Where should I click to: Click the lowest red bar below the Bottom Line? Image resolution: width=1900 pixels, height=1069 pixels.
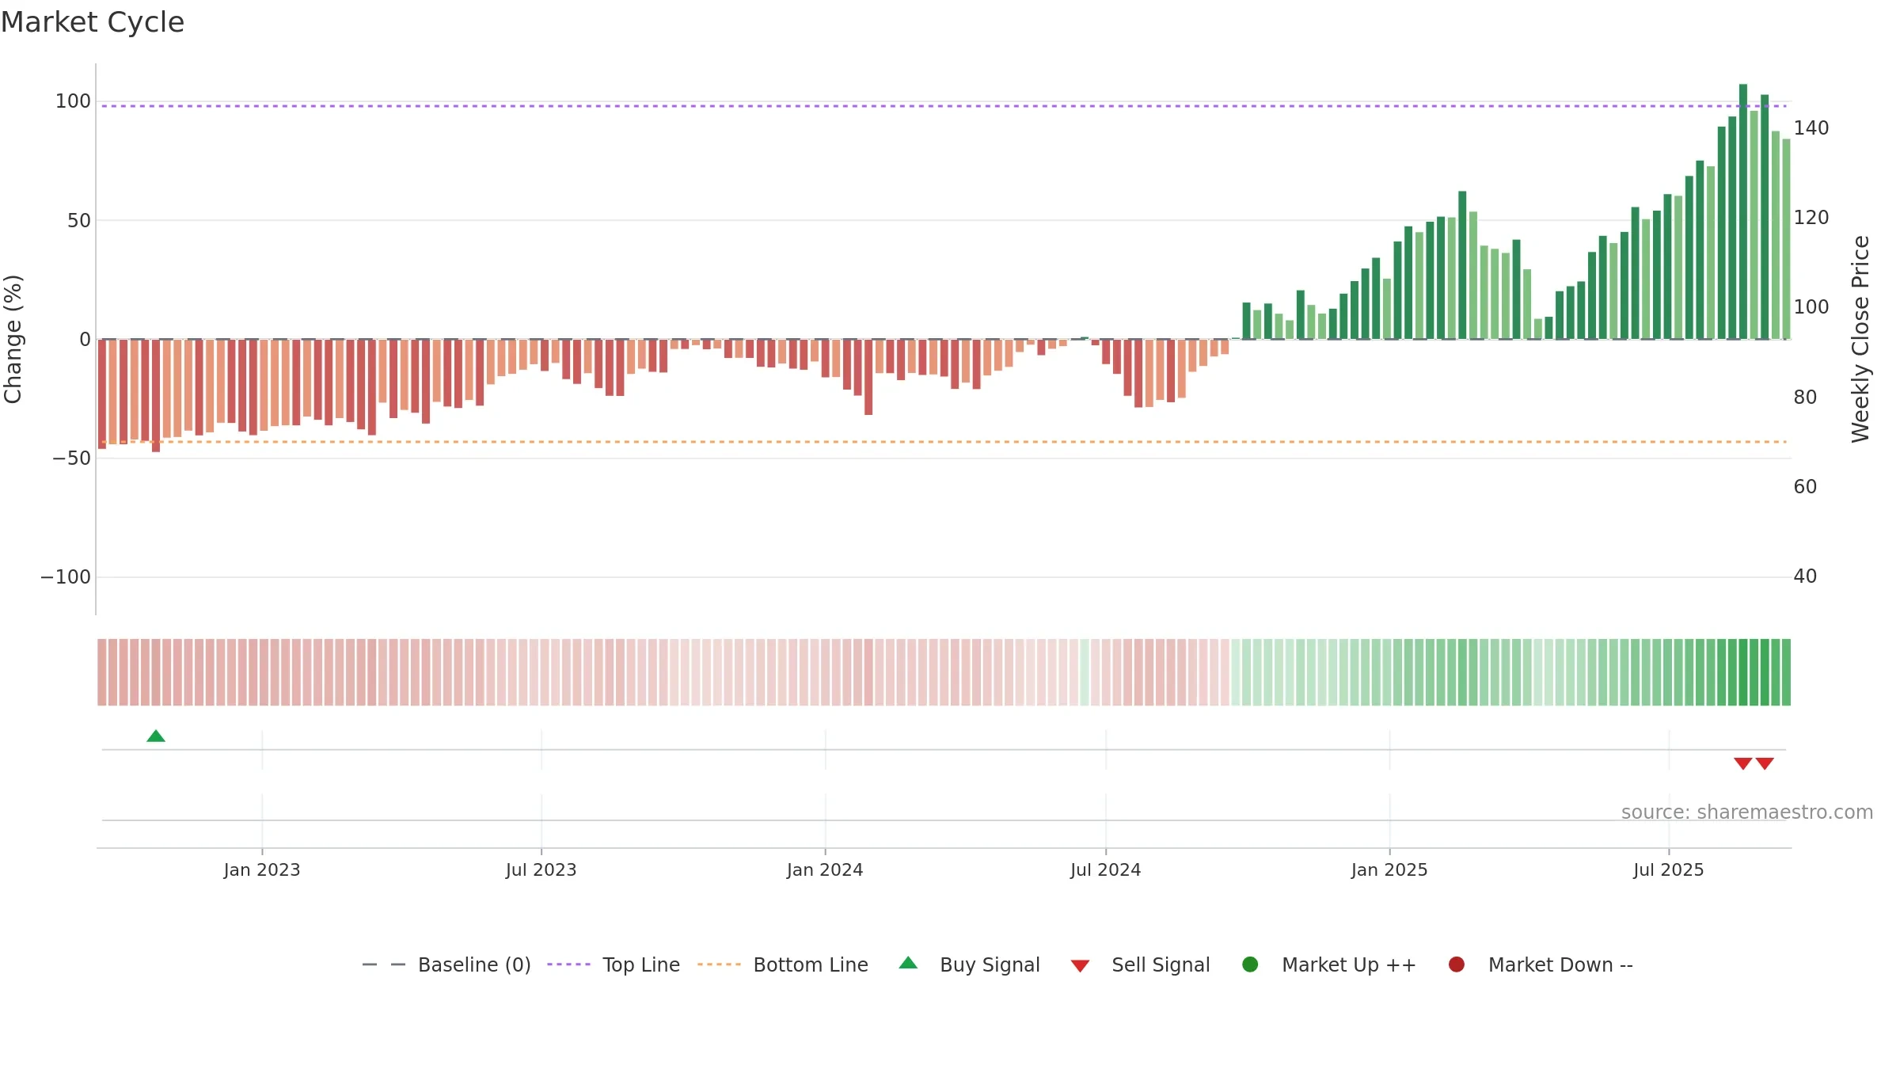156,396
